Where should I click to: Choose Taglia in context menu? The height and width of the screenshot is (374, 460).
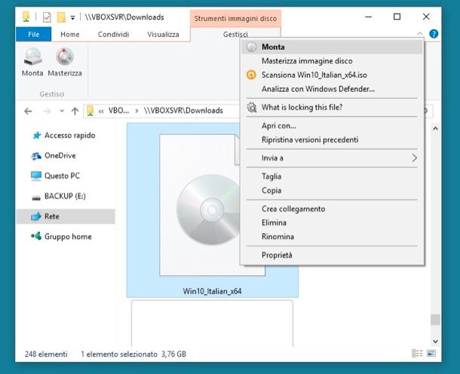[332, 176]
